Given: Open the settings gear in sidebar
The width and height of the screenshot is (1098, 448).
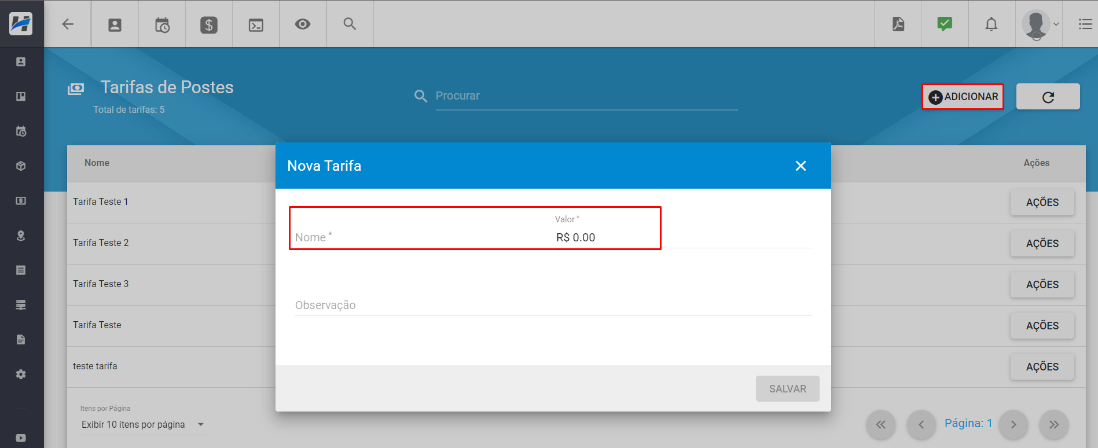Looking at the screenshot, I should coord(21,374).
